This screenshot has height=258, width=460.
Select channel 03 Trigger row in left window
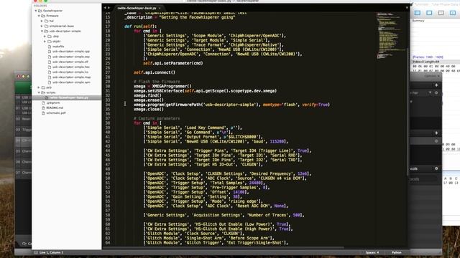(24, 130)
